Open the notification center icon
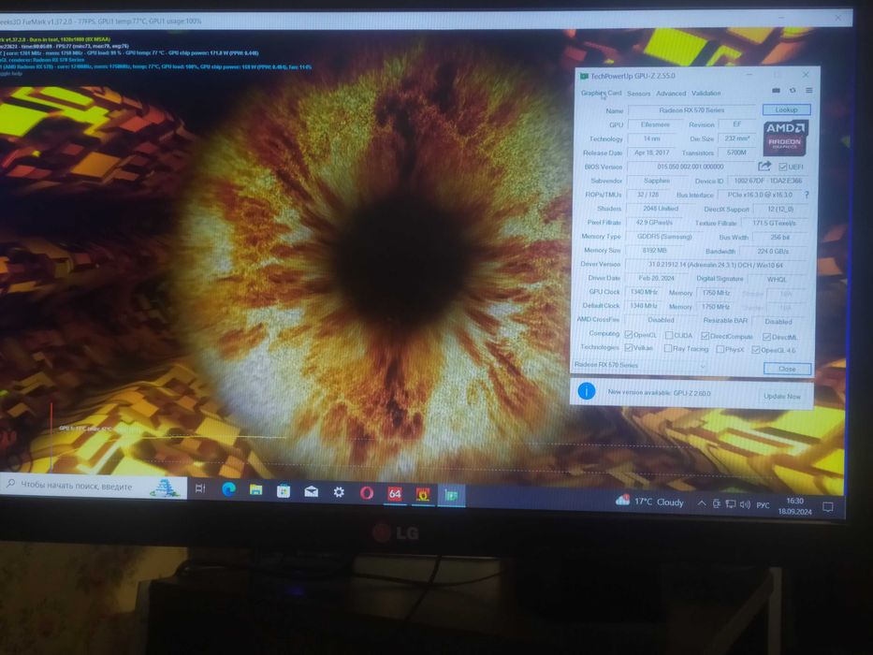873x655 pixels. click(x=828, y=507)
